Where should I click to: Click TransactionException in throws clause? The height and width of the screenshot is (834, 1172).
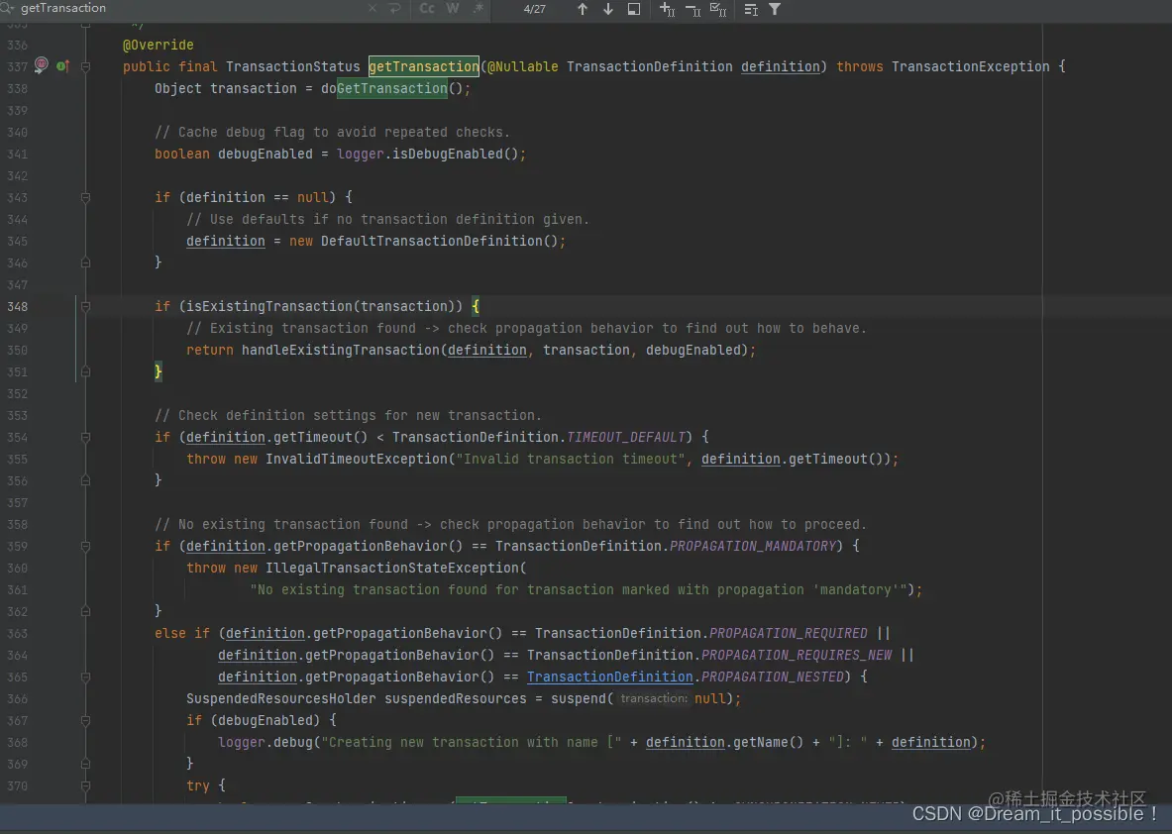point(970,66)
